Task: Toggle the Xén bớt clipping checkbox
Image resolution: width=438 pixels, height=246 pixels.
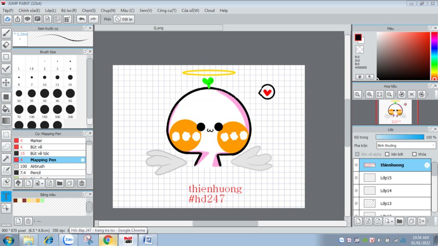Action: [x=387, y=154]
